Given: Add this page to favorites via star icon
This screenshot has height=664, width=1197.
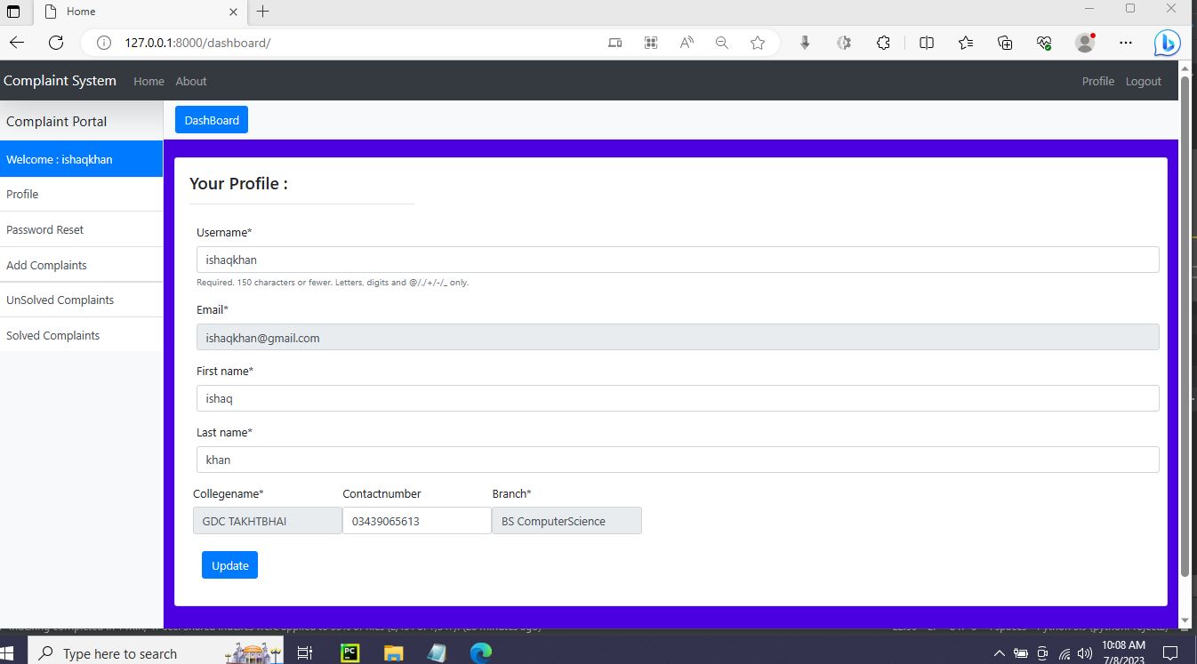Looking at the screenshot, I should coord(757,42).
